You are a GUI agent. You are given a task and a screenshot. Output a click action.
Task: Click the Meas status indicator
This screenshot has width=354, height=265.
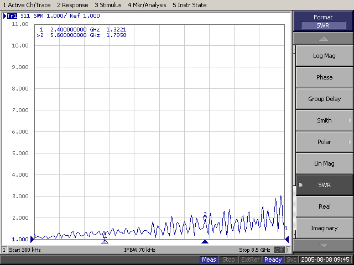pyautogui.click(x=209, y=260)
